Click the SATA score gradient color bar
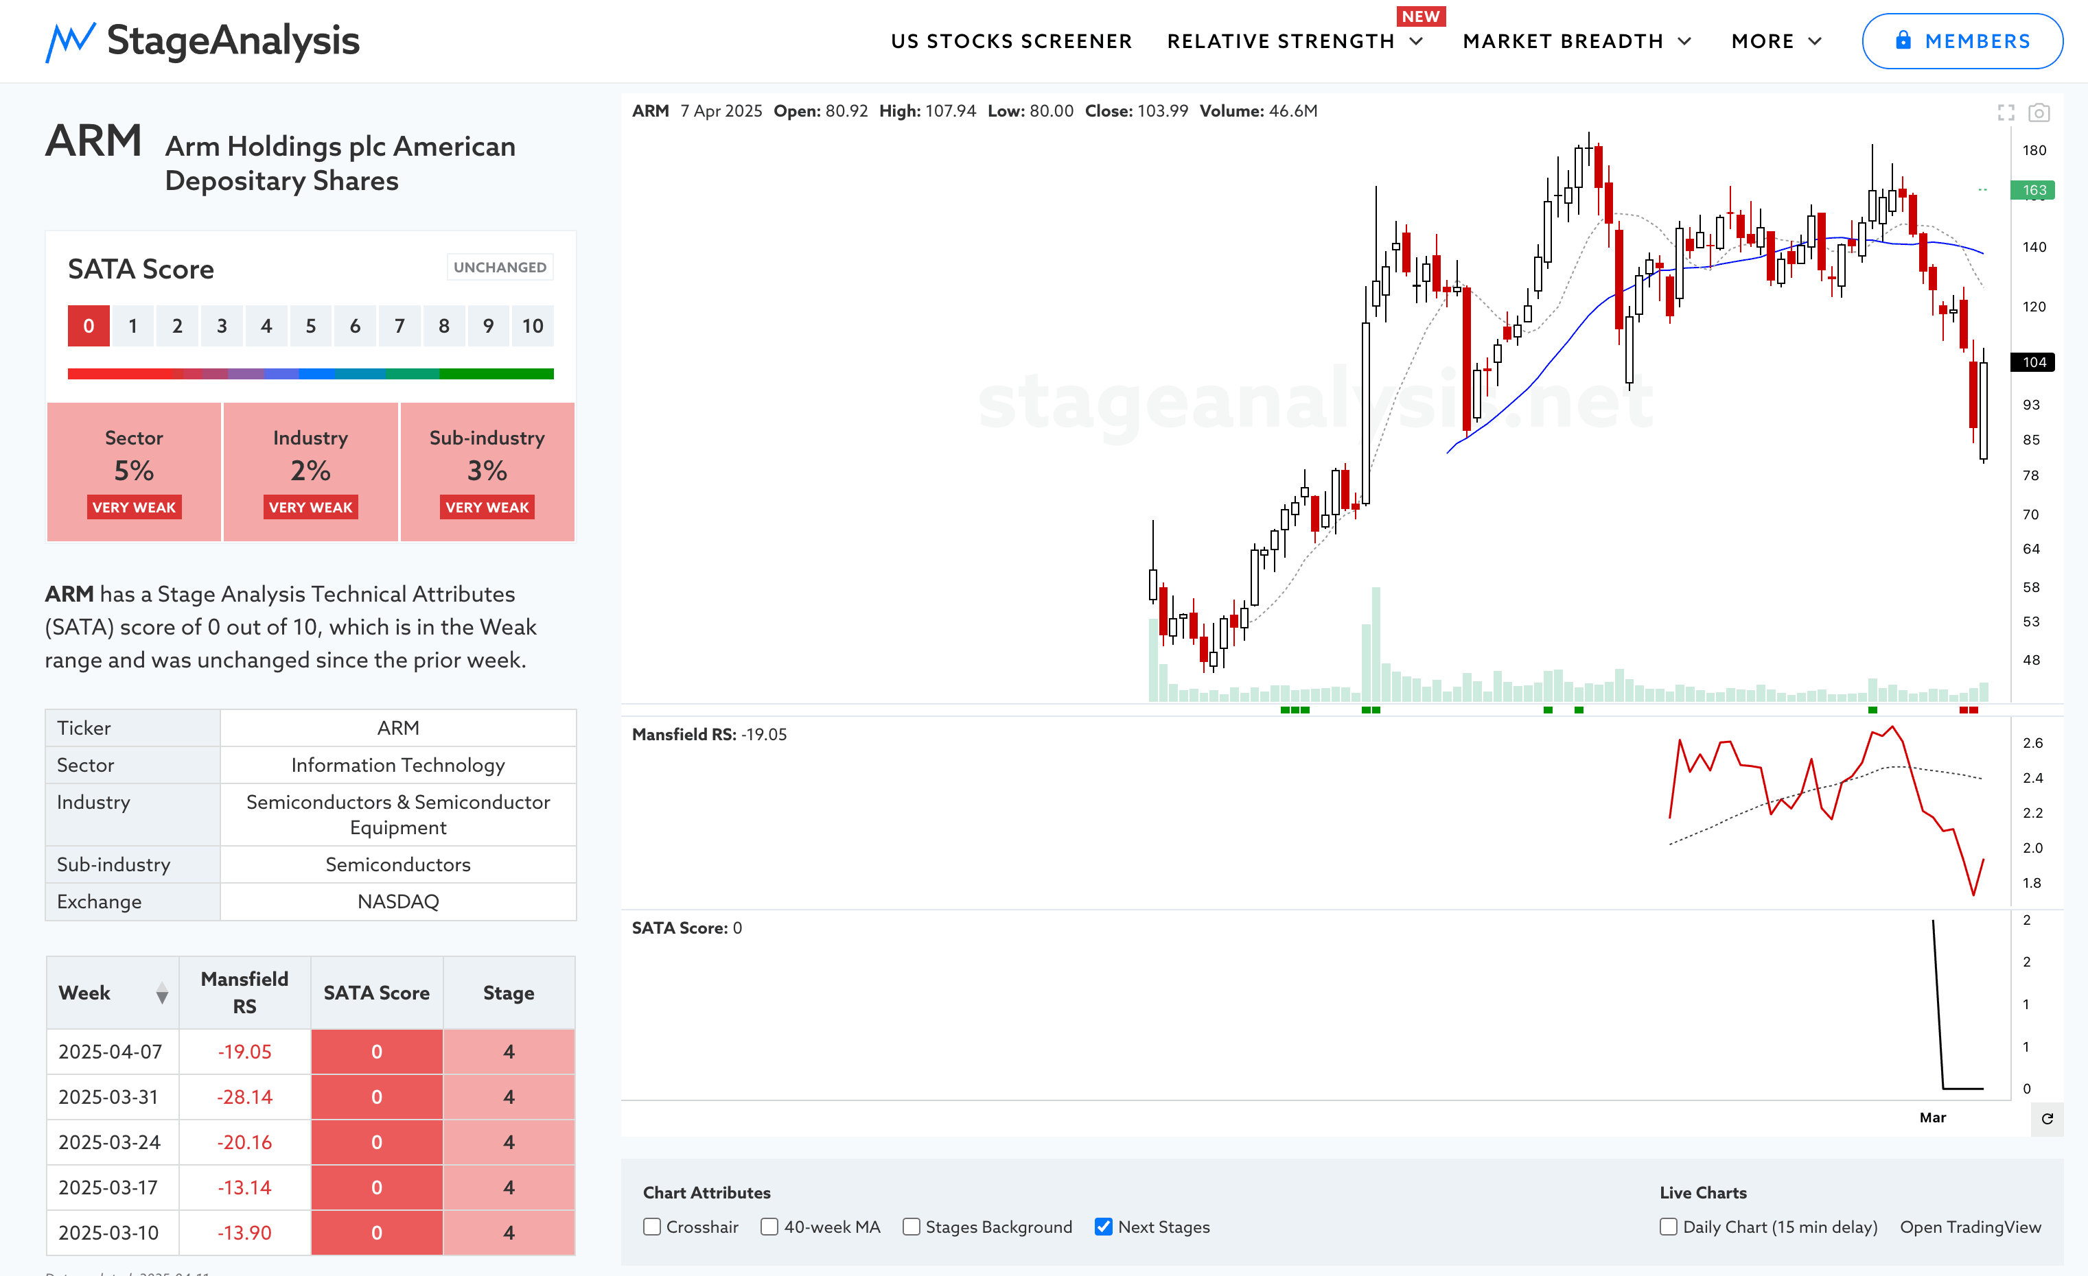 310,373
